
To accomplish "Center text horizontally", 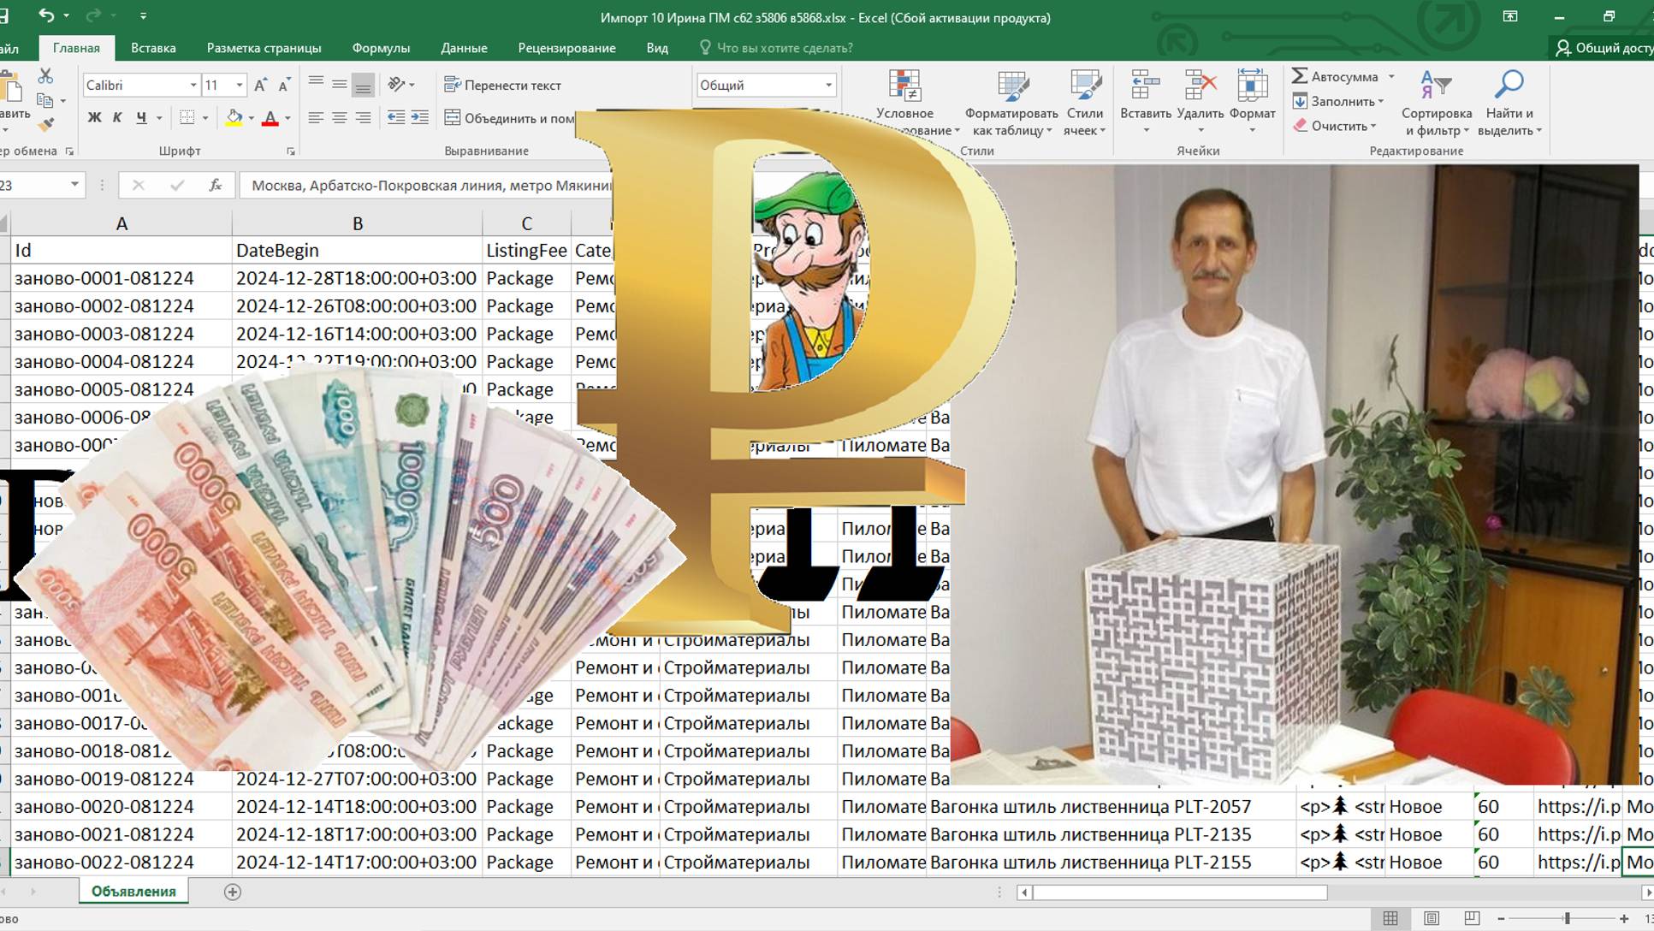I will 340,118.
